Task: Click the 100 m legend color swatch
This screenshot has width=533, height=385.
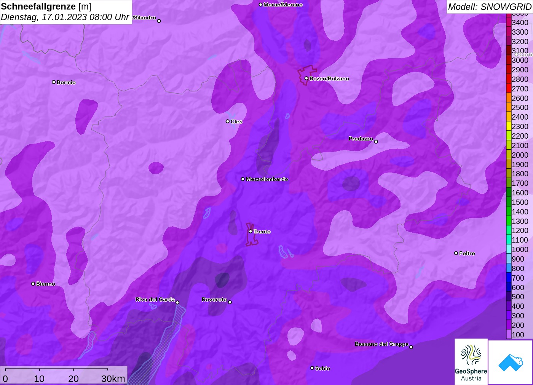Action: [x=509, y=334]
